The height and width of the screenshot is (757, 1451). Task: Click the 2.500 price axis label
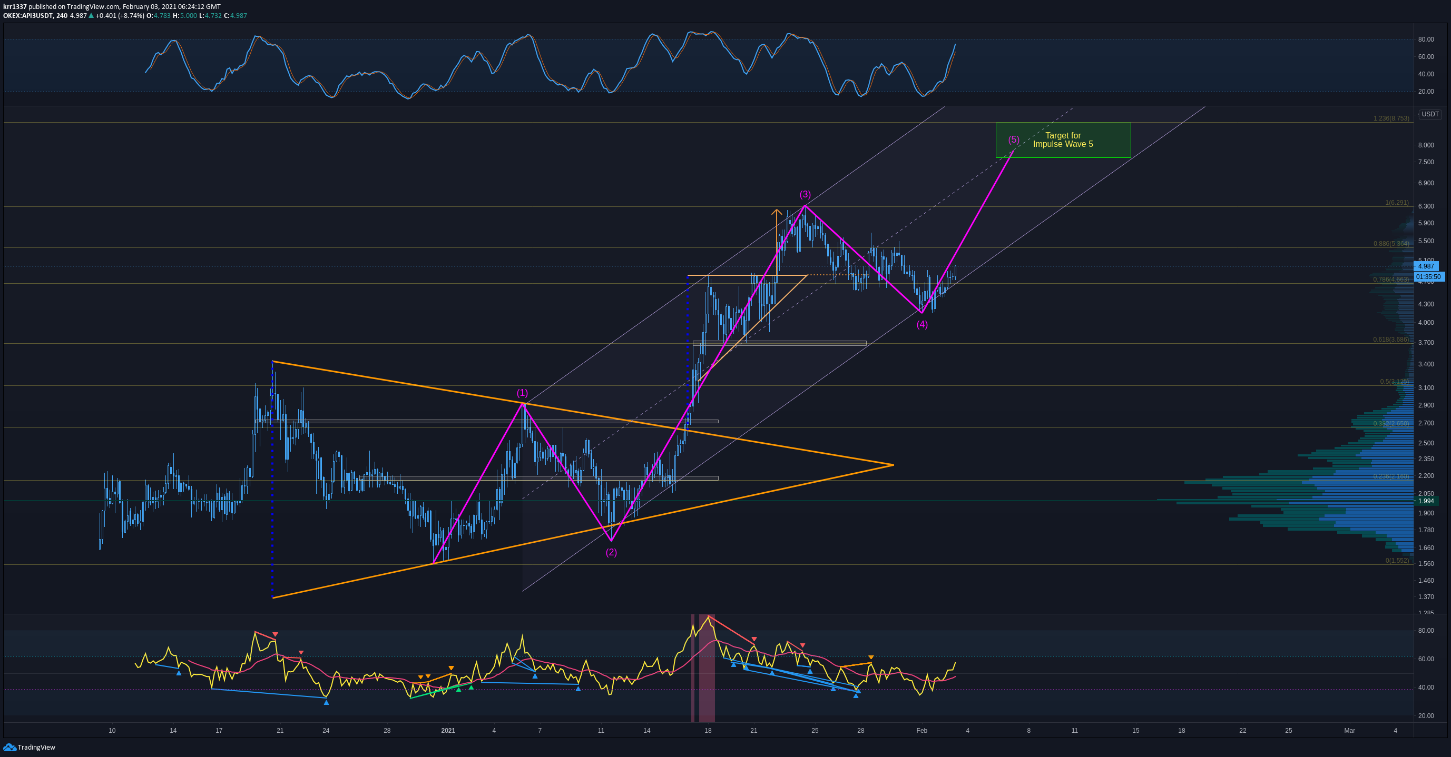point(1426,443)
